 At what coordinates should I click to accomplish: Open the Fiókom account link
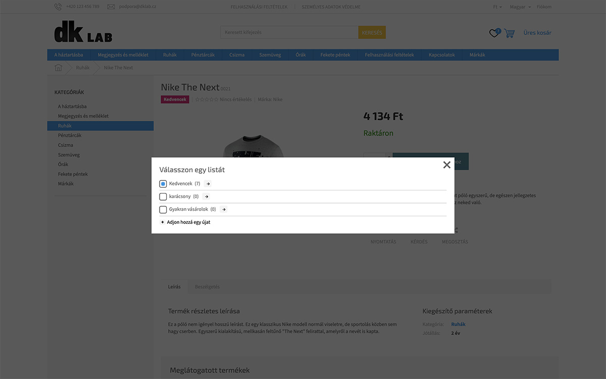coord(544,7)
